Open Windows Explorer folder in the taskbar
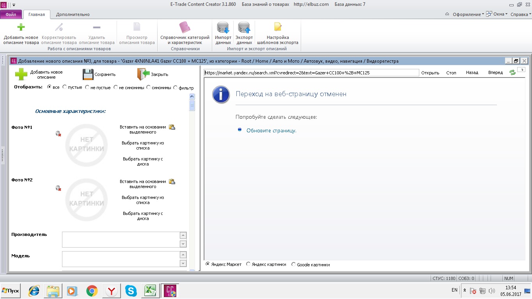Viewport: 532px width, 299px height. click(x=53, y=291)
